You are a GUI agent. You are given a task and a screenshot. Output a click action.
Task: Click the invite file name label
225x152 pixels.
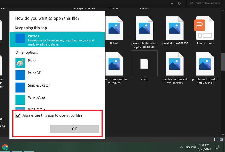[x=145, y=79]
